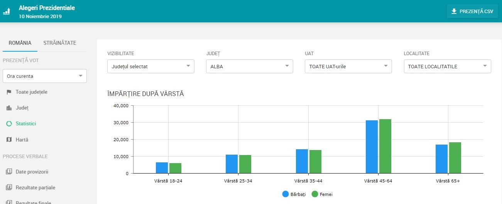Image resolution: width=502 pixels, height=204 pixels.
Task: Toggle Femei series in chart legend
Action: (x=322, y=194)
